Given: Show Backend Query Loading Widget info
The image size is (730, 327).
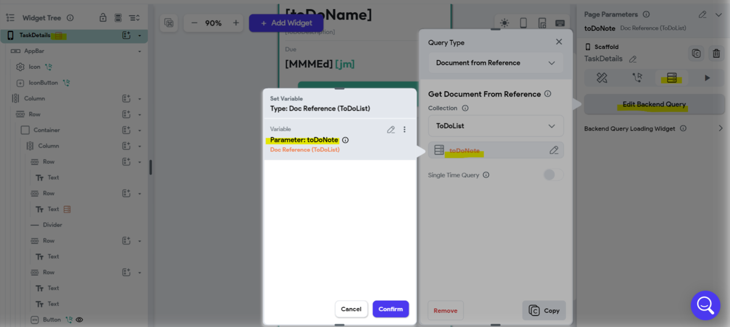Looking at the screenshot, I should pyautogui.click(x=683, y=129).
